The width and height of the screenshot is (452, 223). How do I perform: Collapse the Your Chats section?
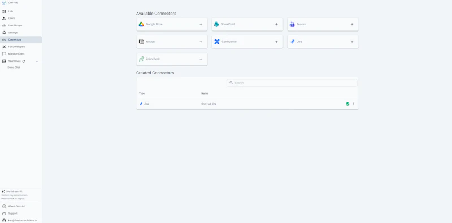pos(37,61)
